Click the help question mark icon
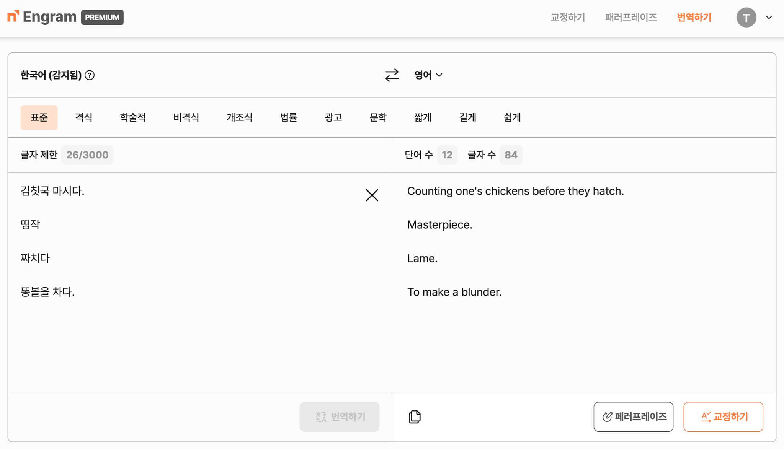Image resolution: width=784 pixels, height=449 pixels. 90,75
